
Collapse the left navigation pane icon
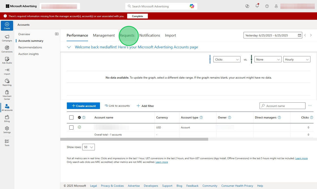57,34
